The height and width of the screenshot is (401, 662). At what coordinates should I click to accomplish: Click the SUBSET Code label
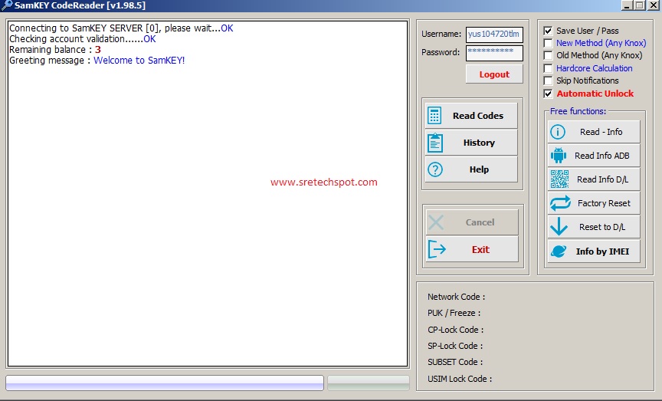pyautogui.click(x=455, y=362)
